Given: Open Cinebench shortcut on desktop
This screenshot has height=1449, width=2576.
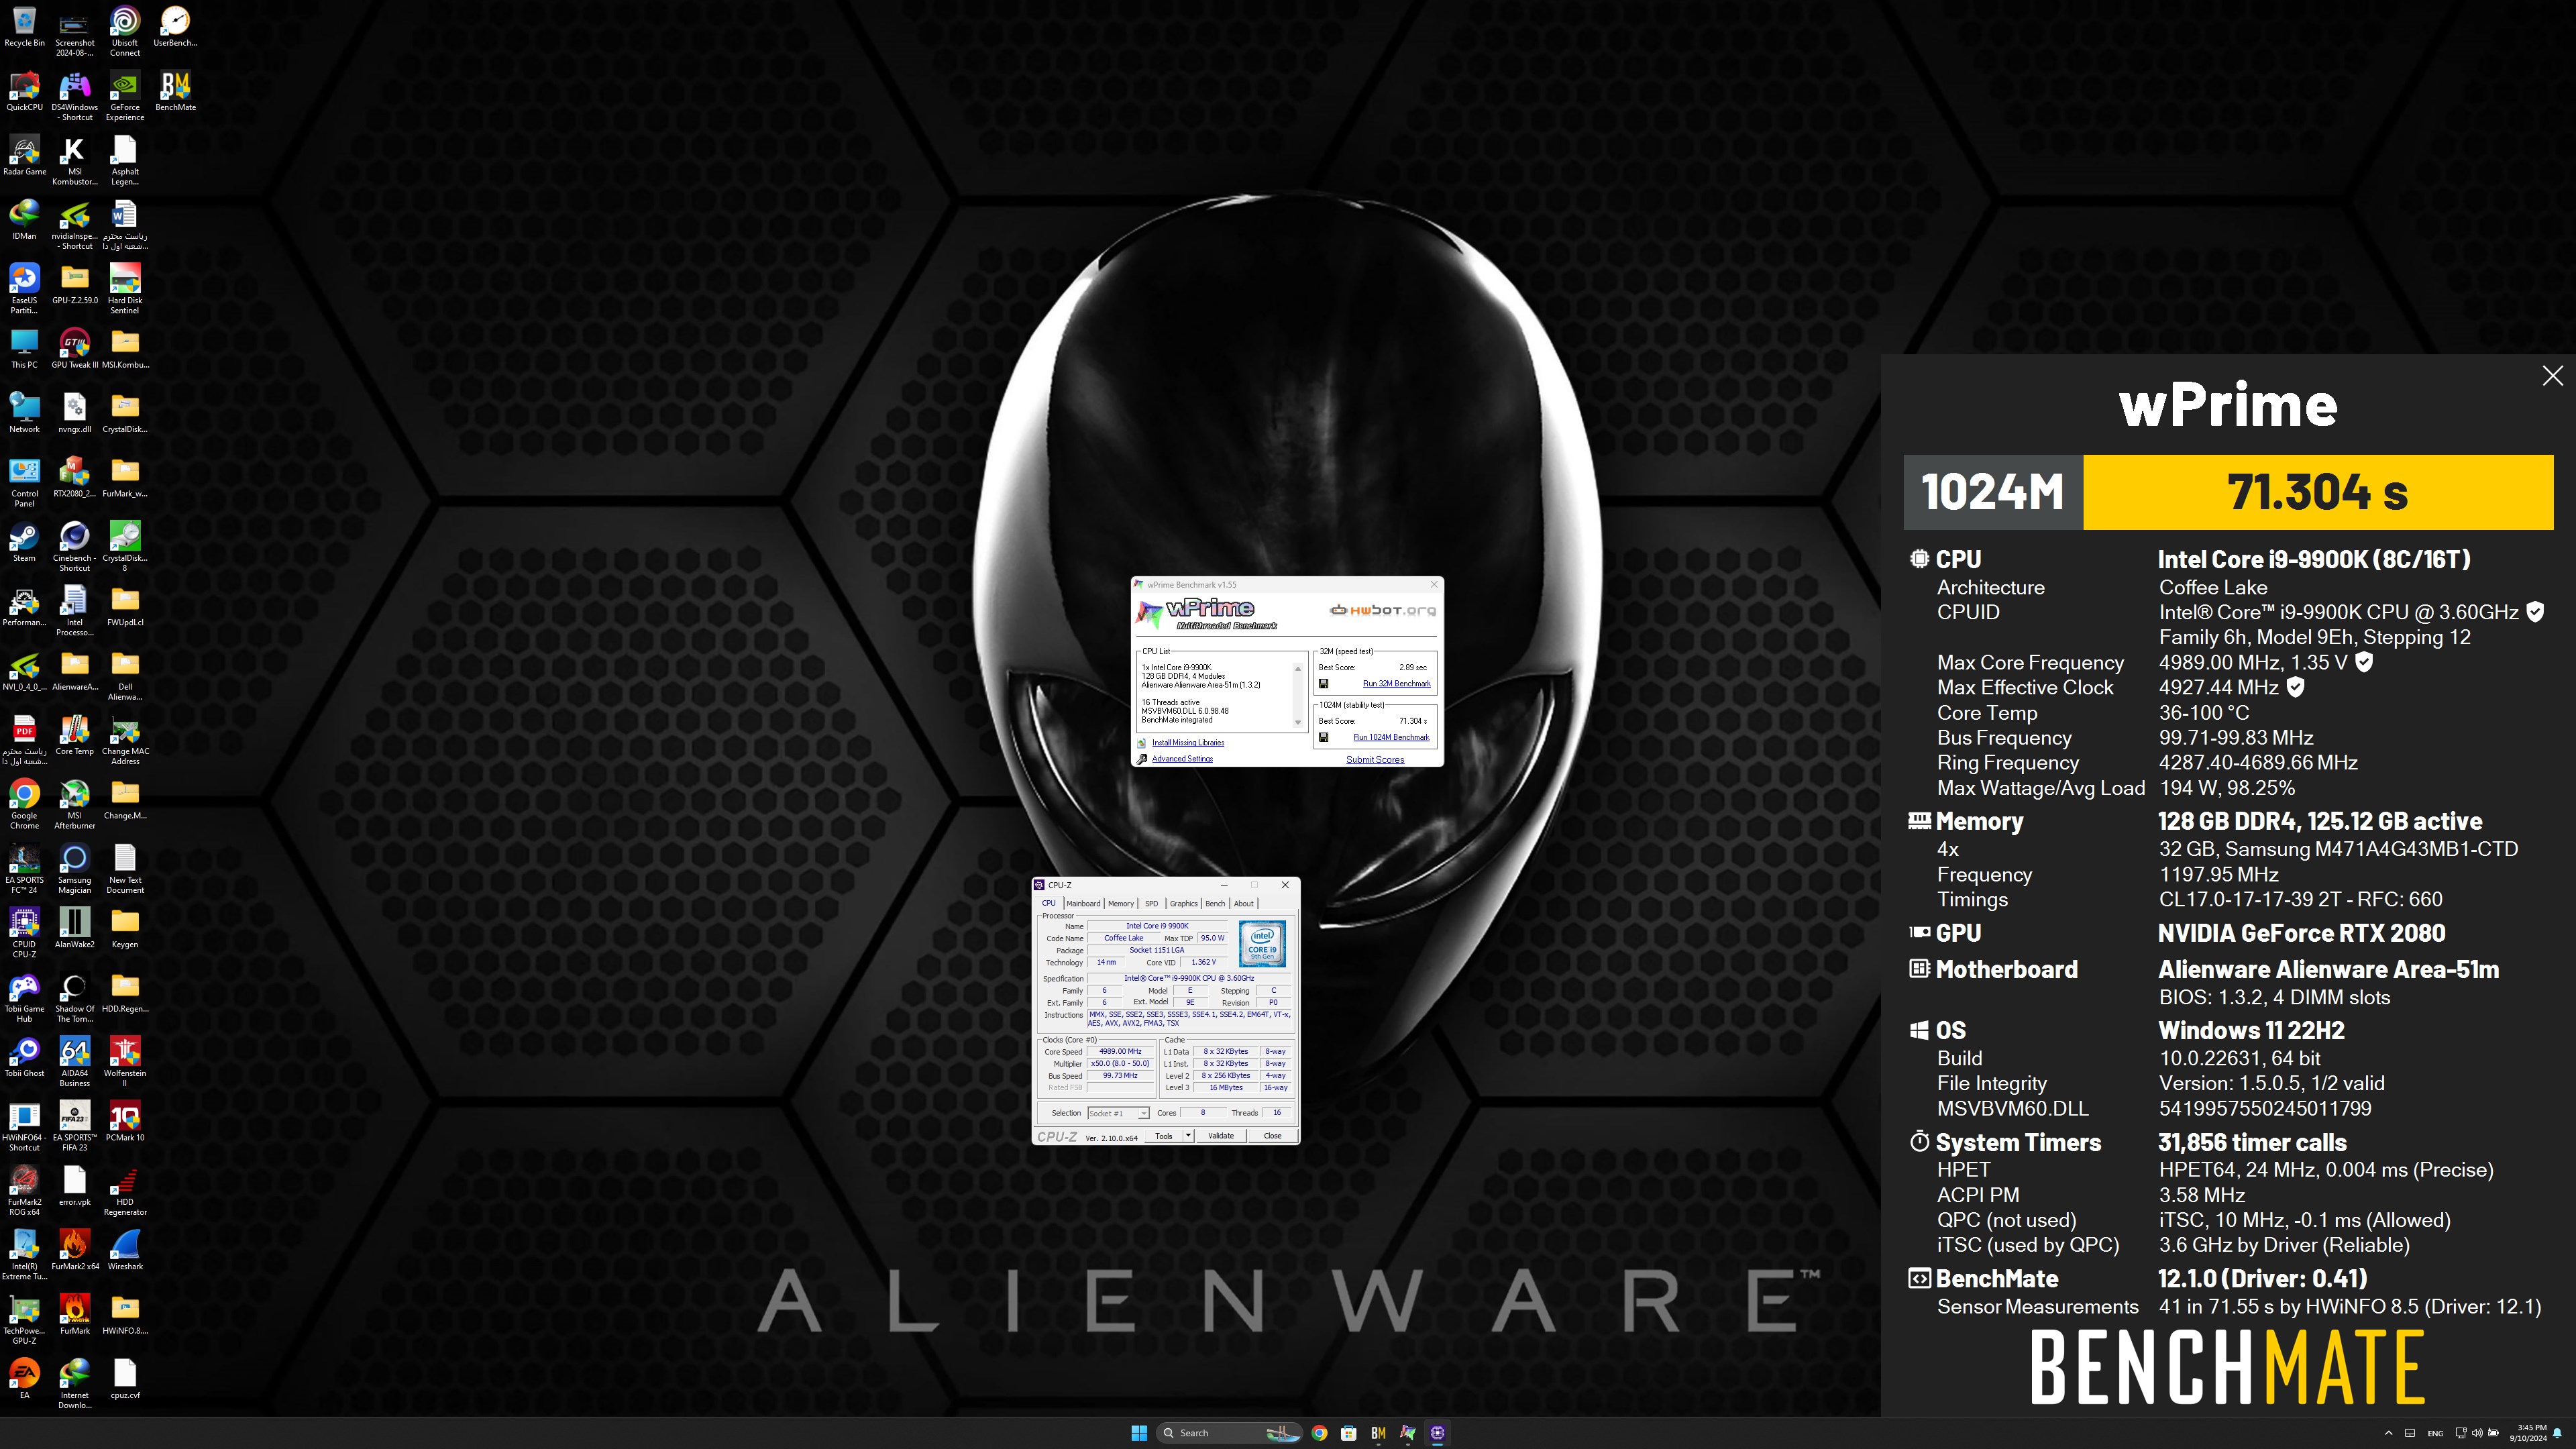Looking at the screenshot, I should [75, 548].
